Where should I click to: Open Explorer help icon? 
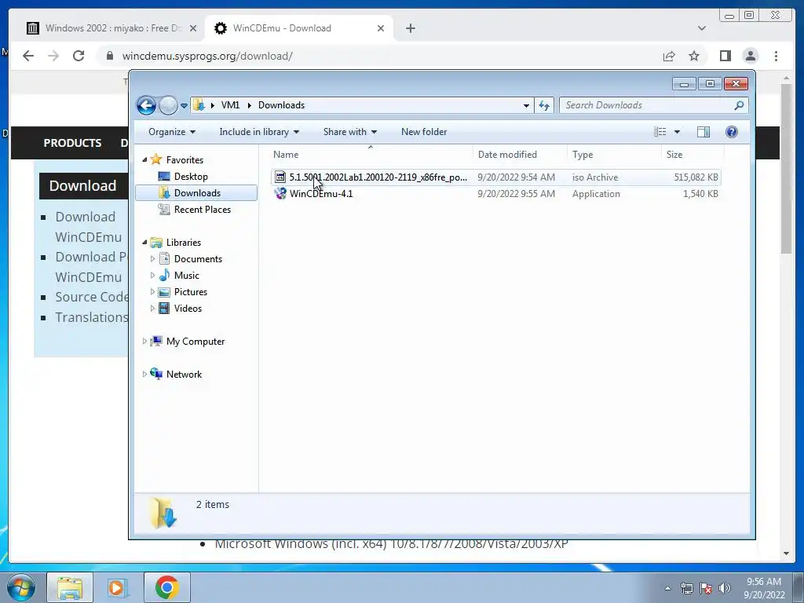732,132
